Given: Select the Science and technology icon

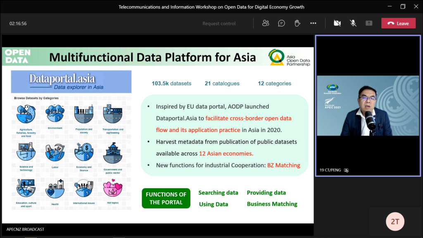Looking at the screenshot, I should [26, 151].
